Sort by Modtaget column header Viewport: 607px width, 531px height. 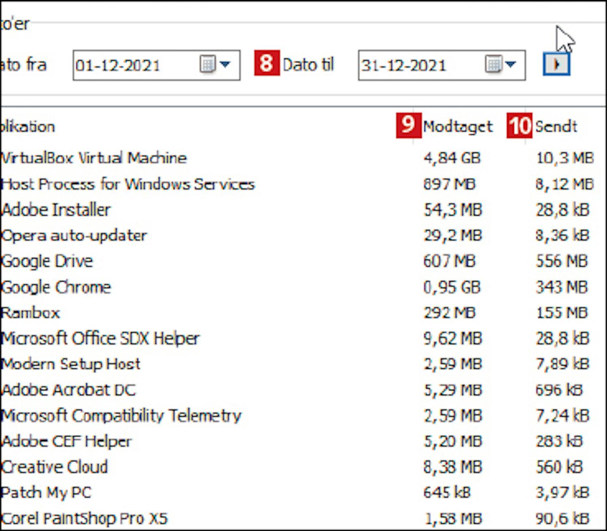point(458,127)
